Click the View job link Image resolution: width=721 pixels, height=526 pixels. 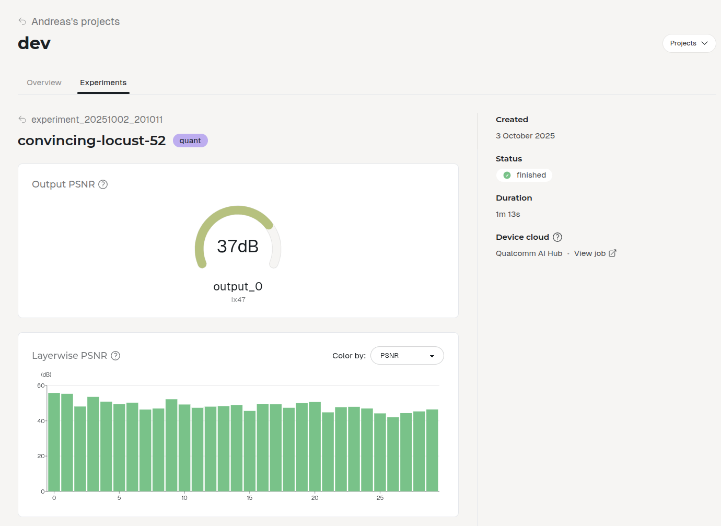(x=589, y=253)
